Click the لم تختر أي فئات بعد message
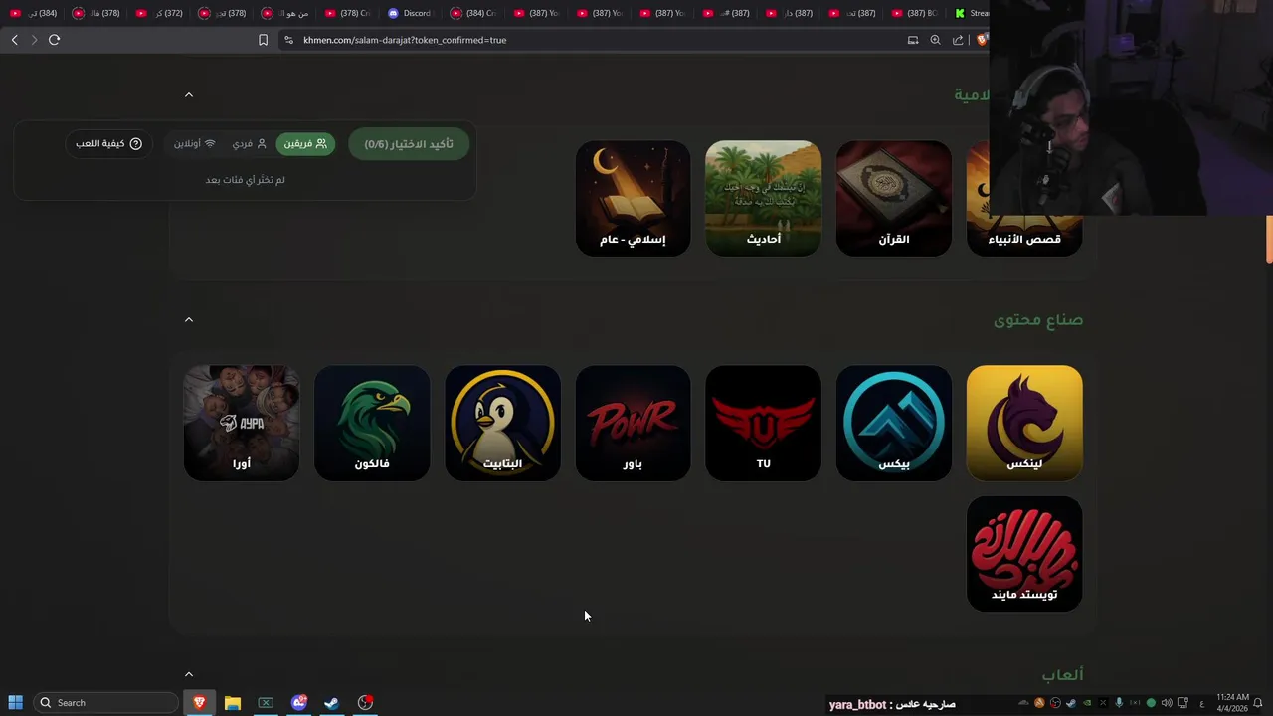This screenshot has width=1273, height=716. [245, 180]
